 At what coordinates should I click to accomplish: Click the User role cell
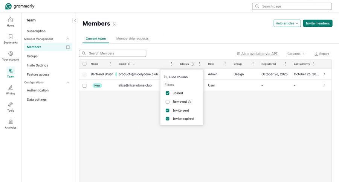coord(211,85)
